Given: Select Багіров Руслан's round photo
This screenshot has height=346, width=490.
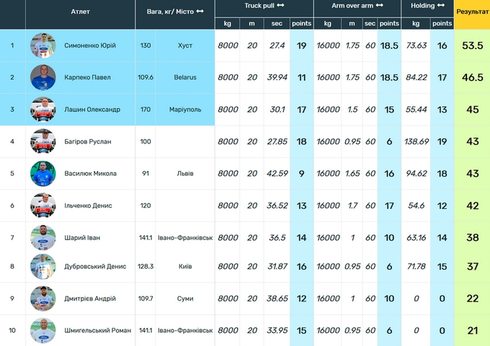Looking at the screenshot, I should click(43, 141).
